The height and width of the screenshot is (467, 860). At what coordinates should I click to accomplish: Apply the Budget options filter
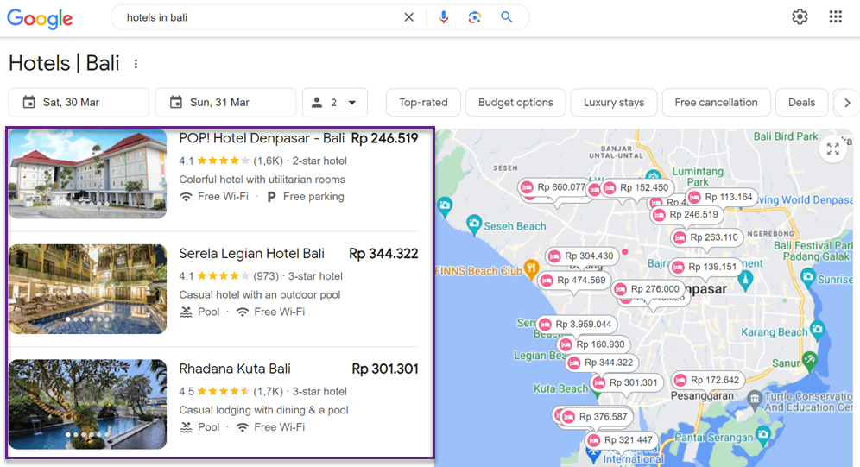point(515,103)
